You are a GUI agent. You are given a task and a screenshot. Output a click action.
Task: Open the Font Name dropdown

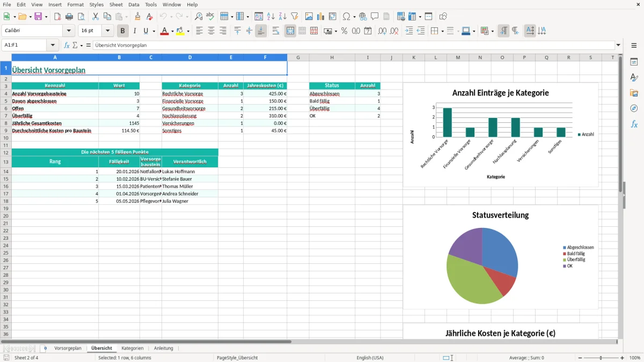tap(69, 31)
